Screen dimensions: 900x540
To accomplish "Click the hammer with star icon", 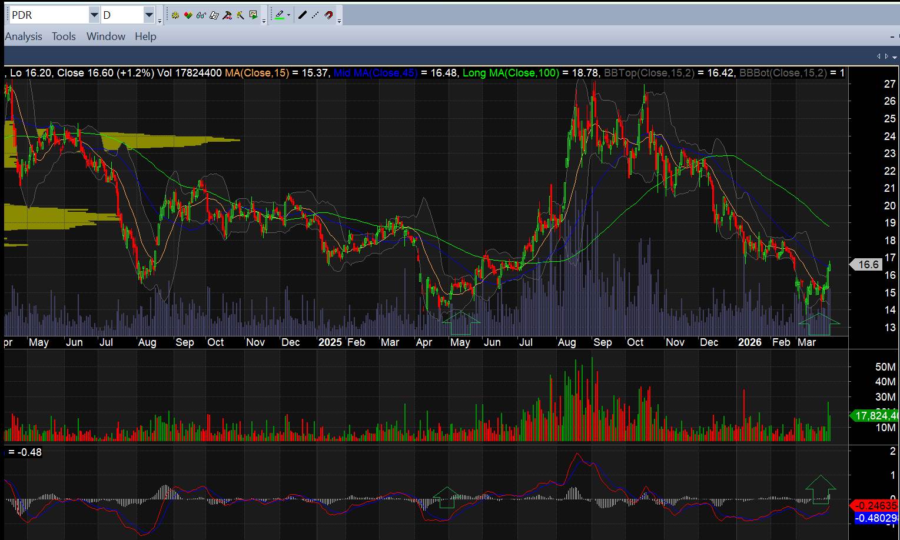I will click(240, 15).
